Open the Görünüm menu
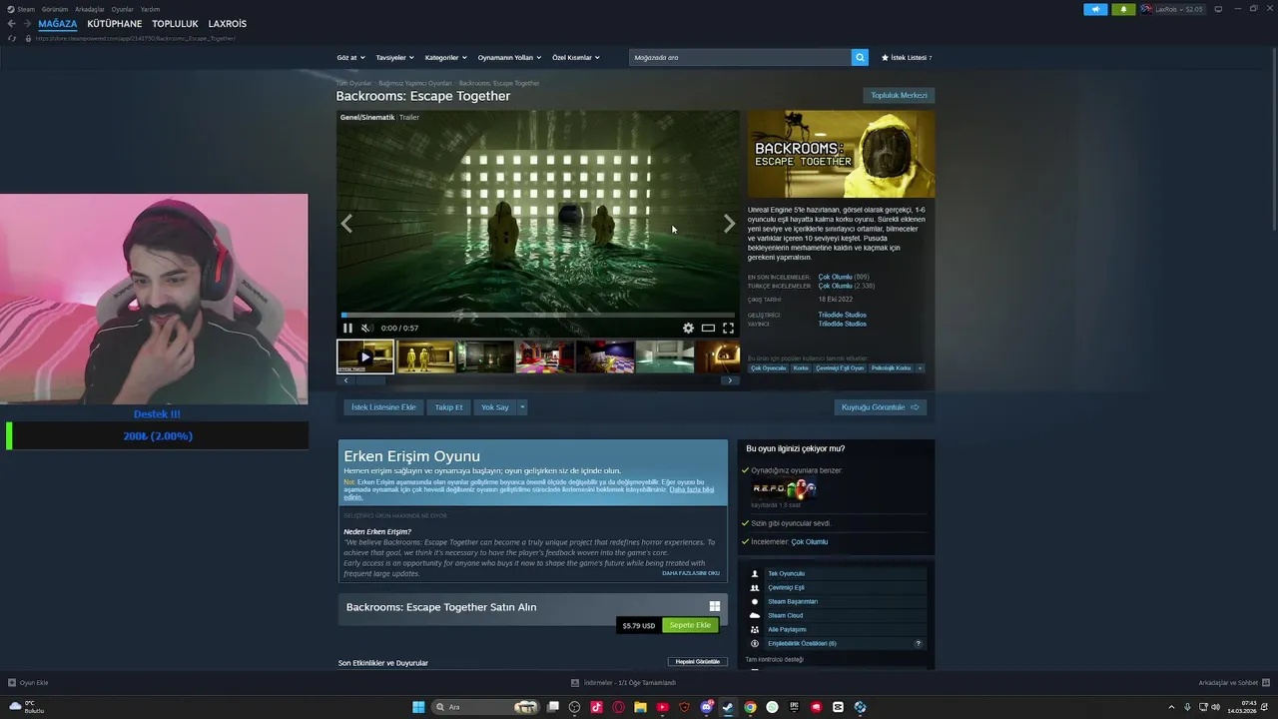1278x719 pixels. click(55, 9)
